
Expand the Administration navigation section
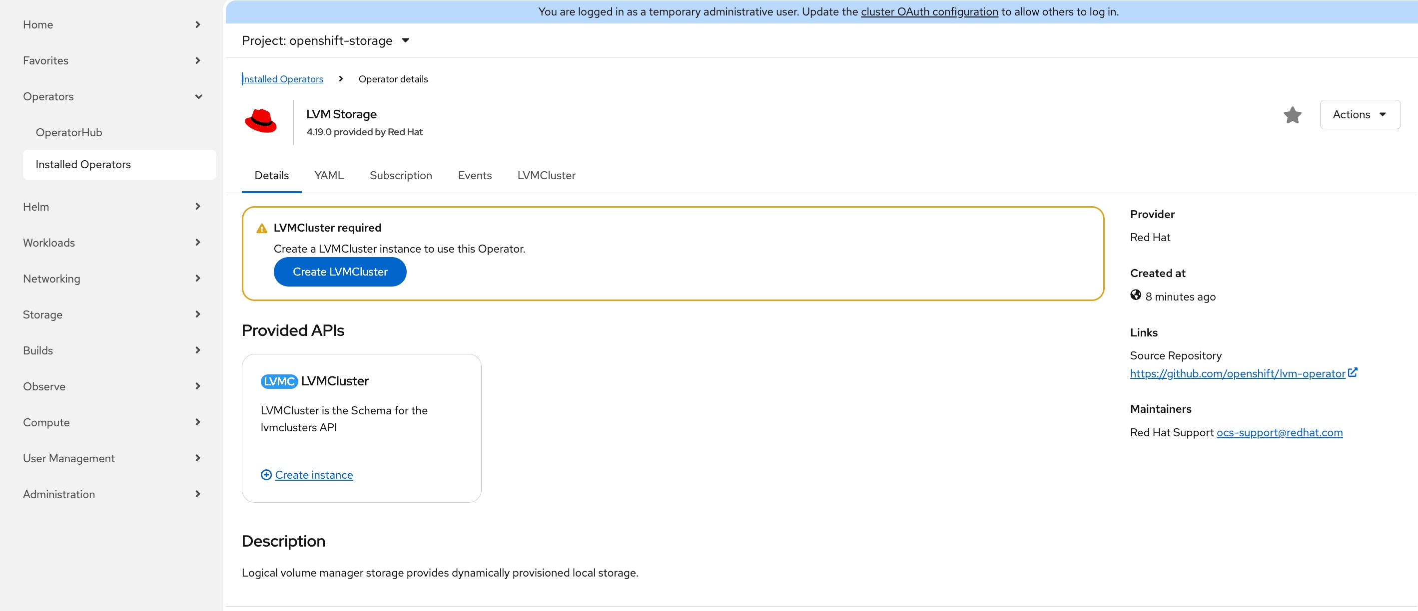[x=112, y=494]
